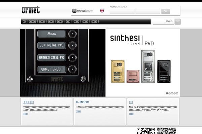Switch language using the UK flag icon
Screen dimensions: 202x134
point(102,11)
